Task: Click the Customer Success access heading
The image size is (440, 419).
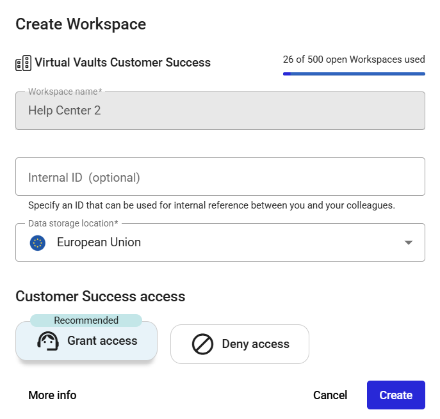Action: [x=101, y=297]
